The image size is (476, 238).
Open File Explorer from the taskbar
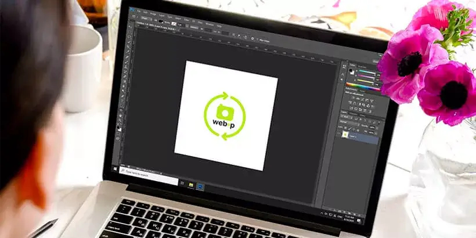[191, 185]
